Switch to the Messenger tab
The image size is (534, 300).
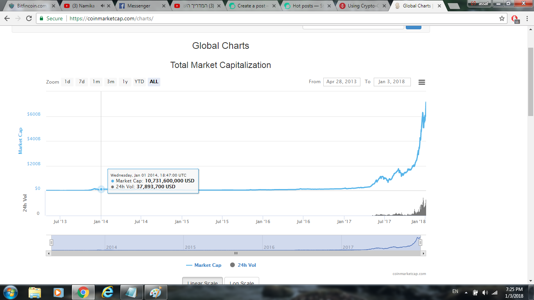point(142,6)
